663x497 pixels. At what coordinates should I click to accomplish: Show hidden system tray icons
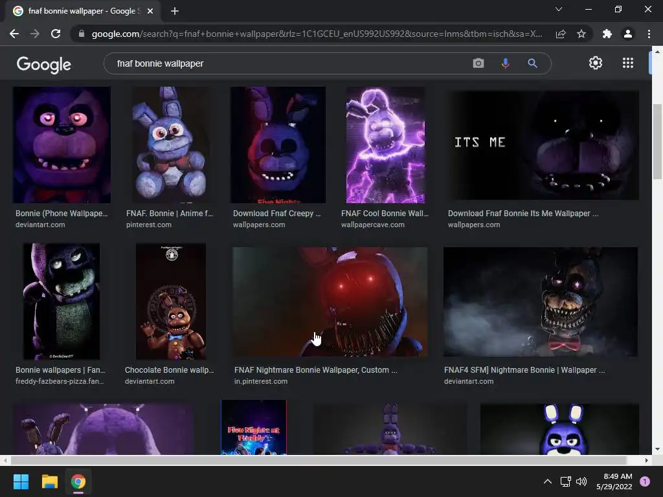tap(548, 481)
